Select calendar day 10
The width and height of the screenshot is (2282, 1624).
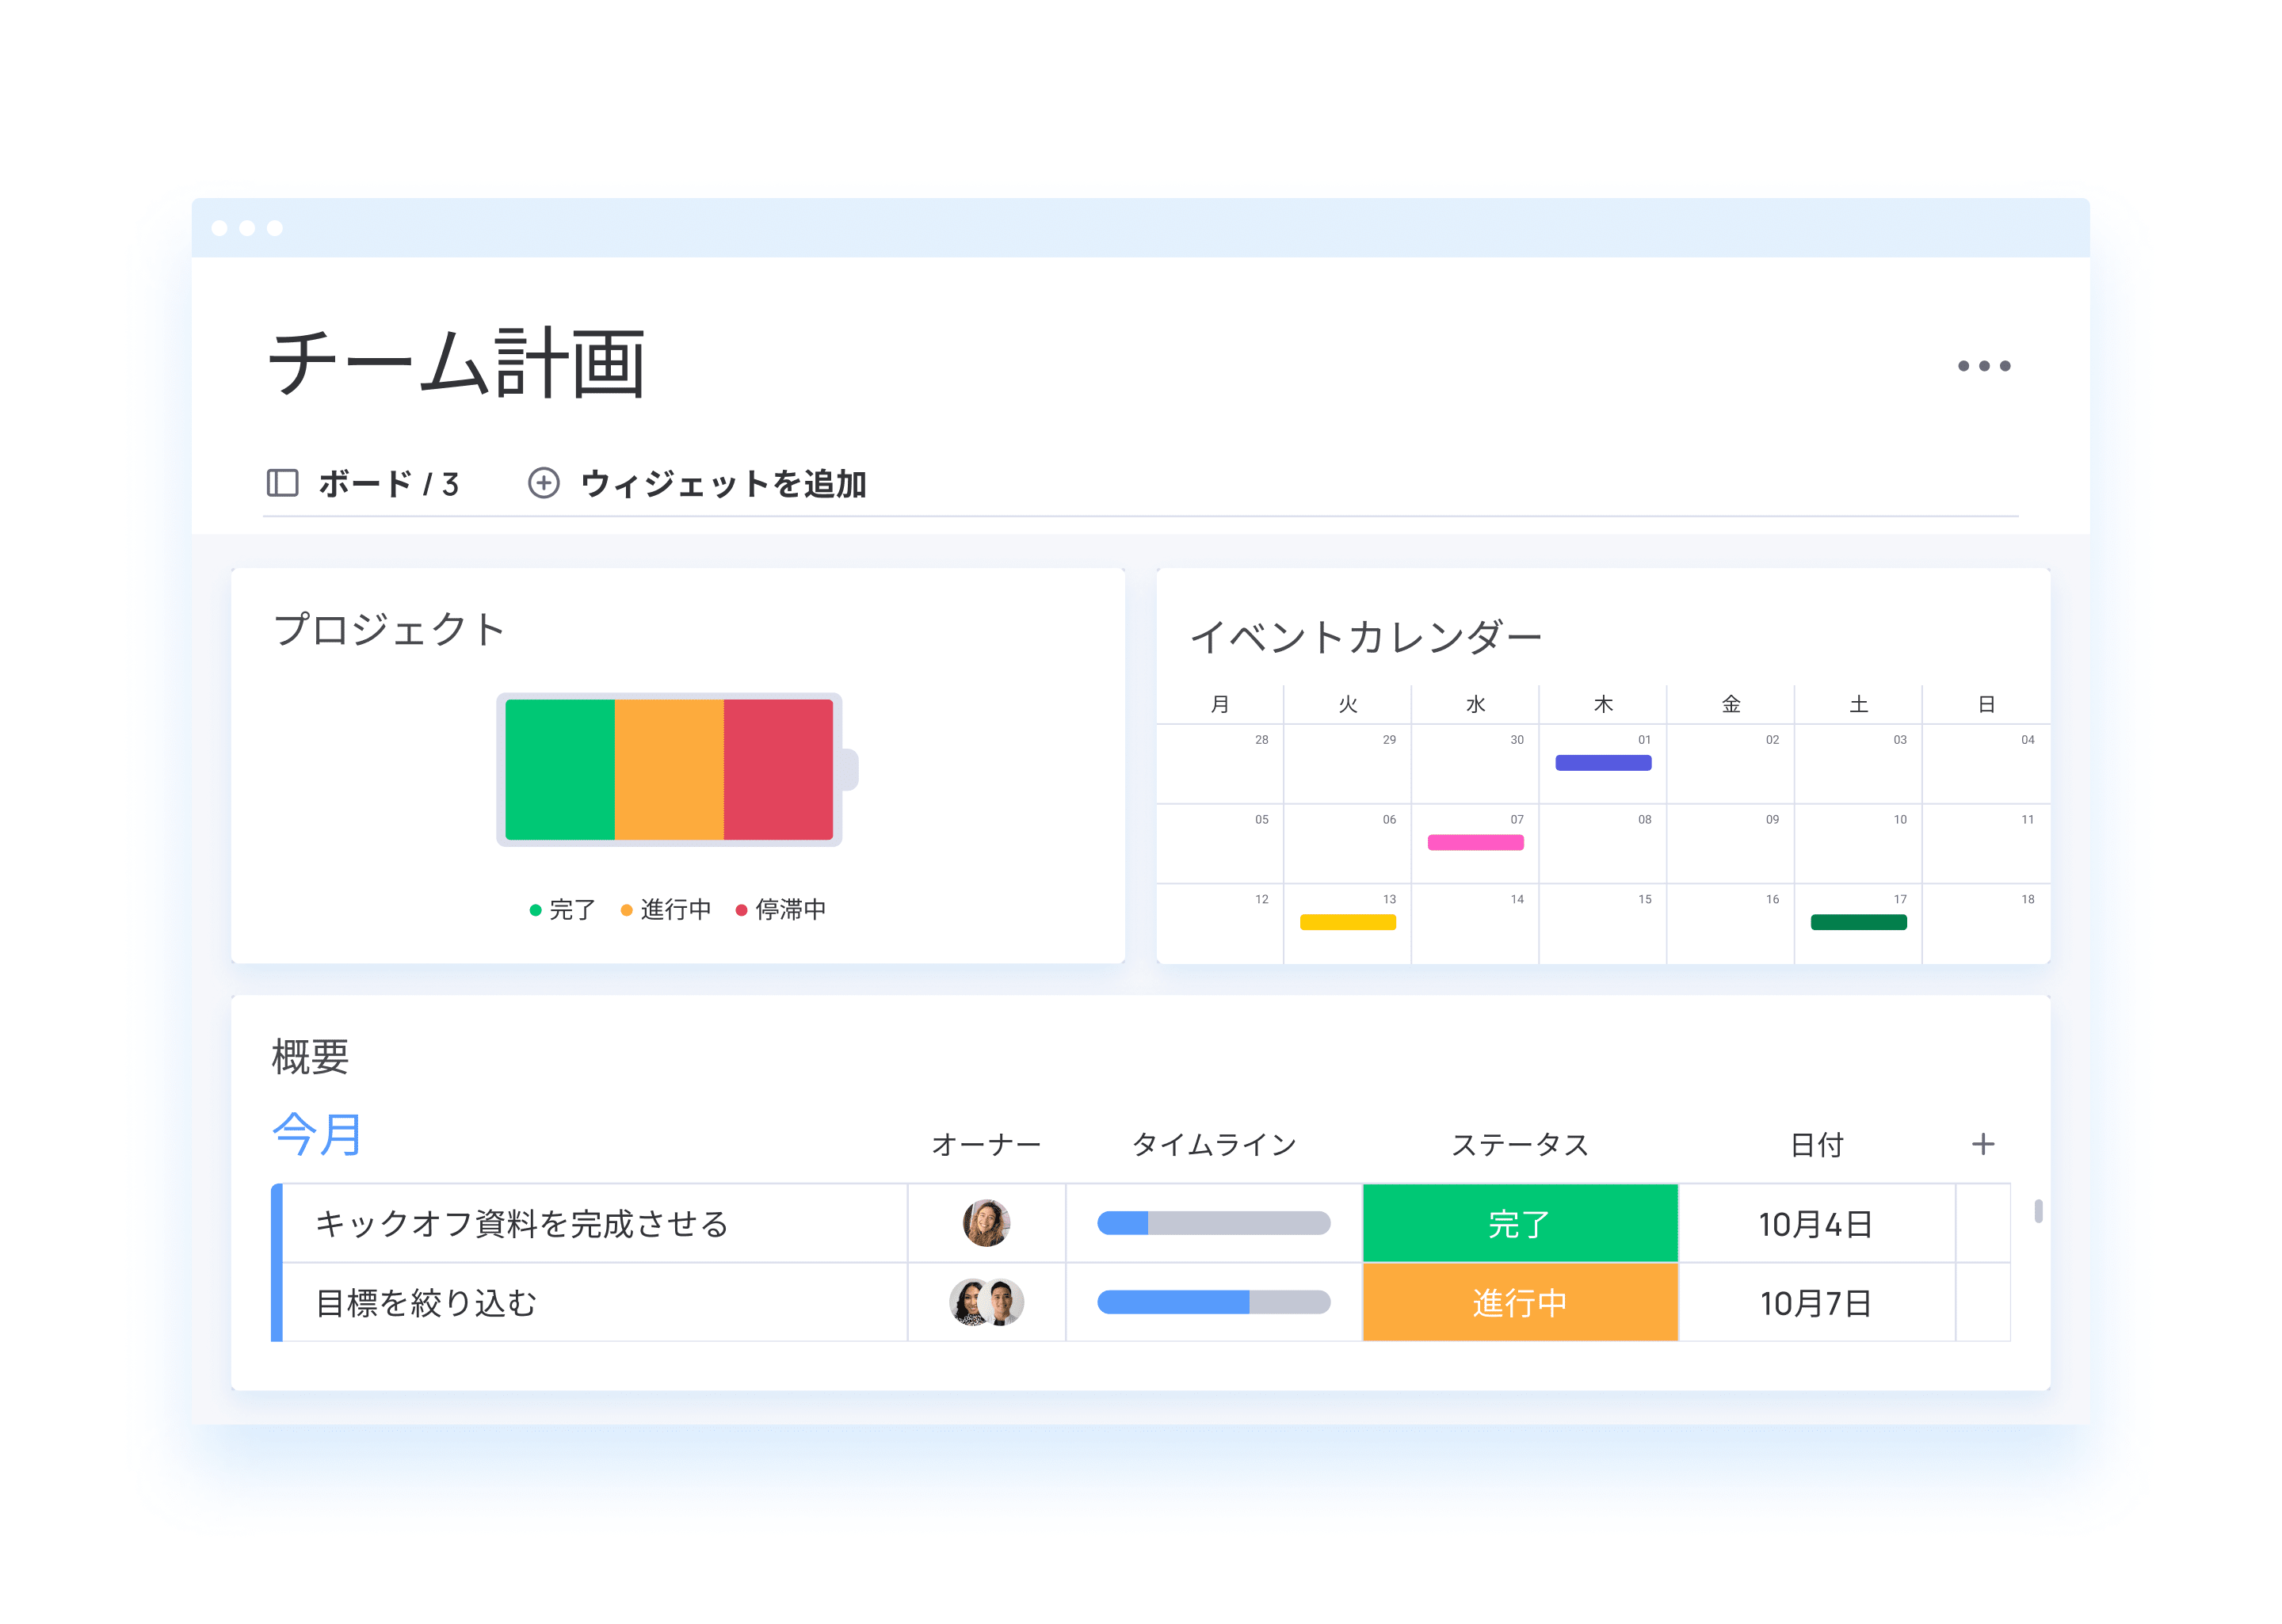[x=1858, y=844]
